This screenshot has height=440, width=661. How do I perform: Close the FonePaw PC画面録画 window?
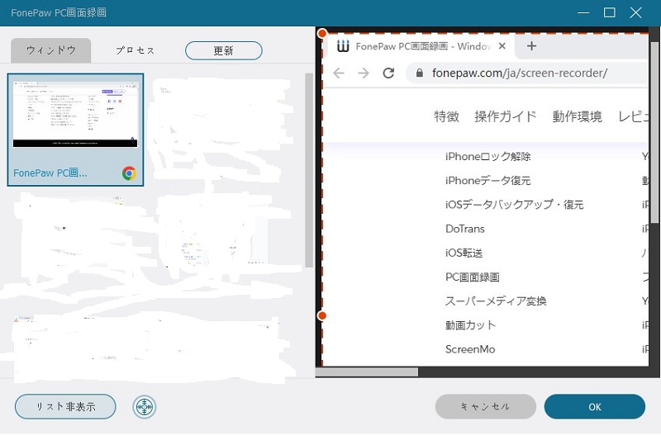(x=635, y=12)
